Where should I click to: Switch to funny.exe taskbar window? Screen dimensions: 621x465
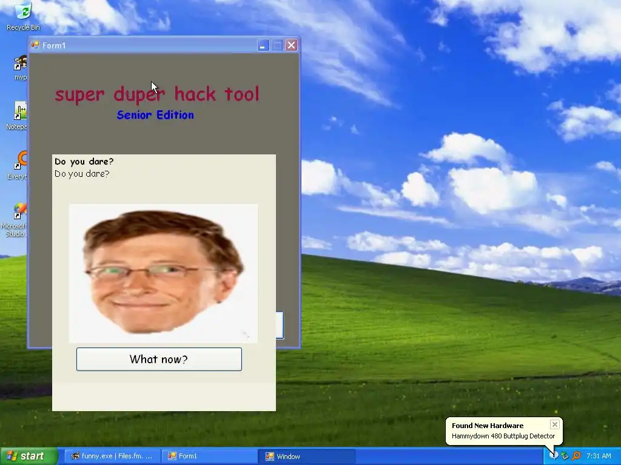[112, 456]
